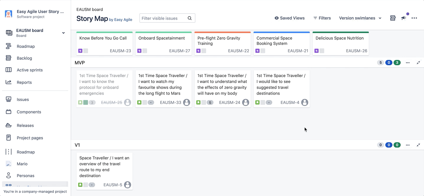Open the Releases page in sidebar
Viewport: 424px width, 196px height.
pos(25,125)
